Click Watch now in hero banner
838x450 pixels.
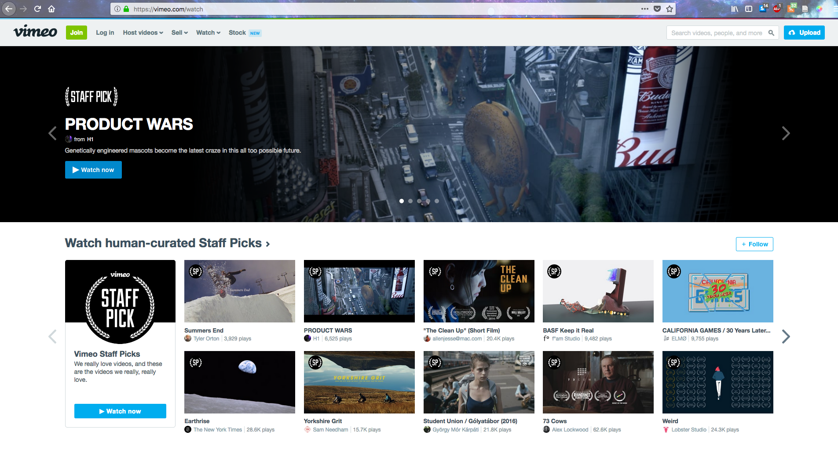pos(93,170)
